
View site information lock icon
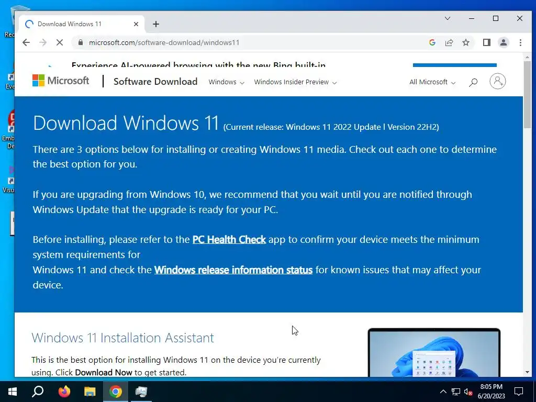coord(81,42)
